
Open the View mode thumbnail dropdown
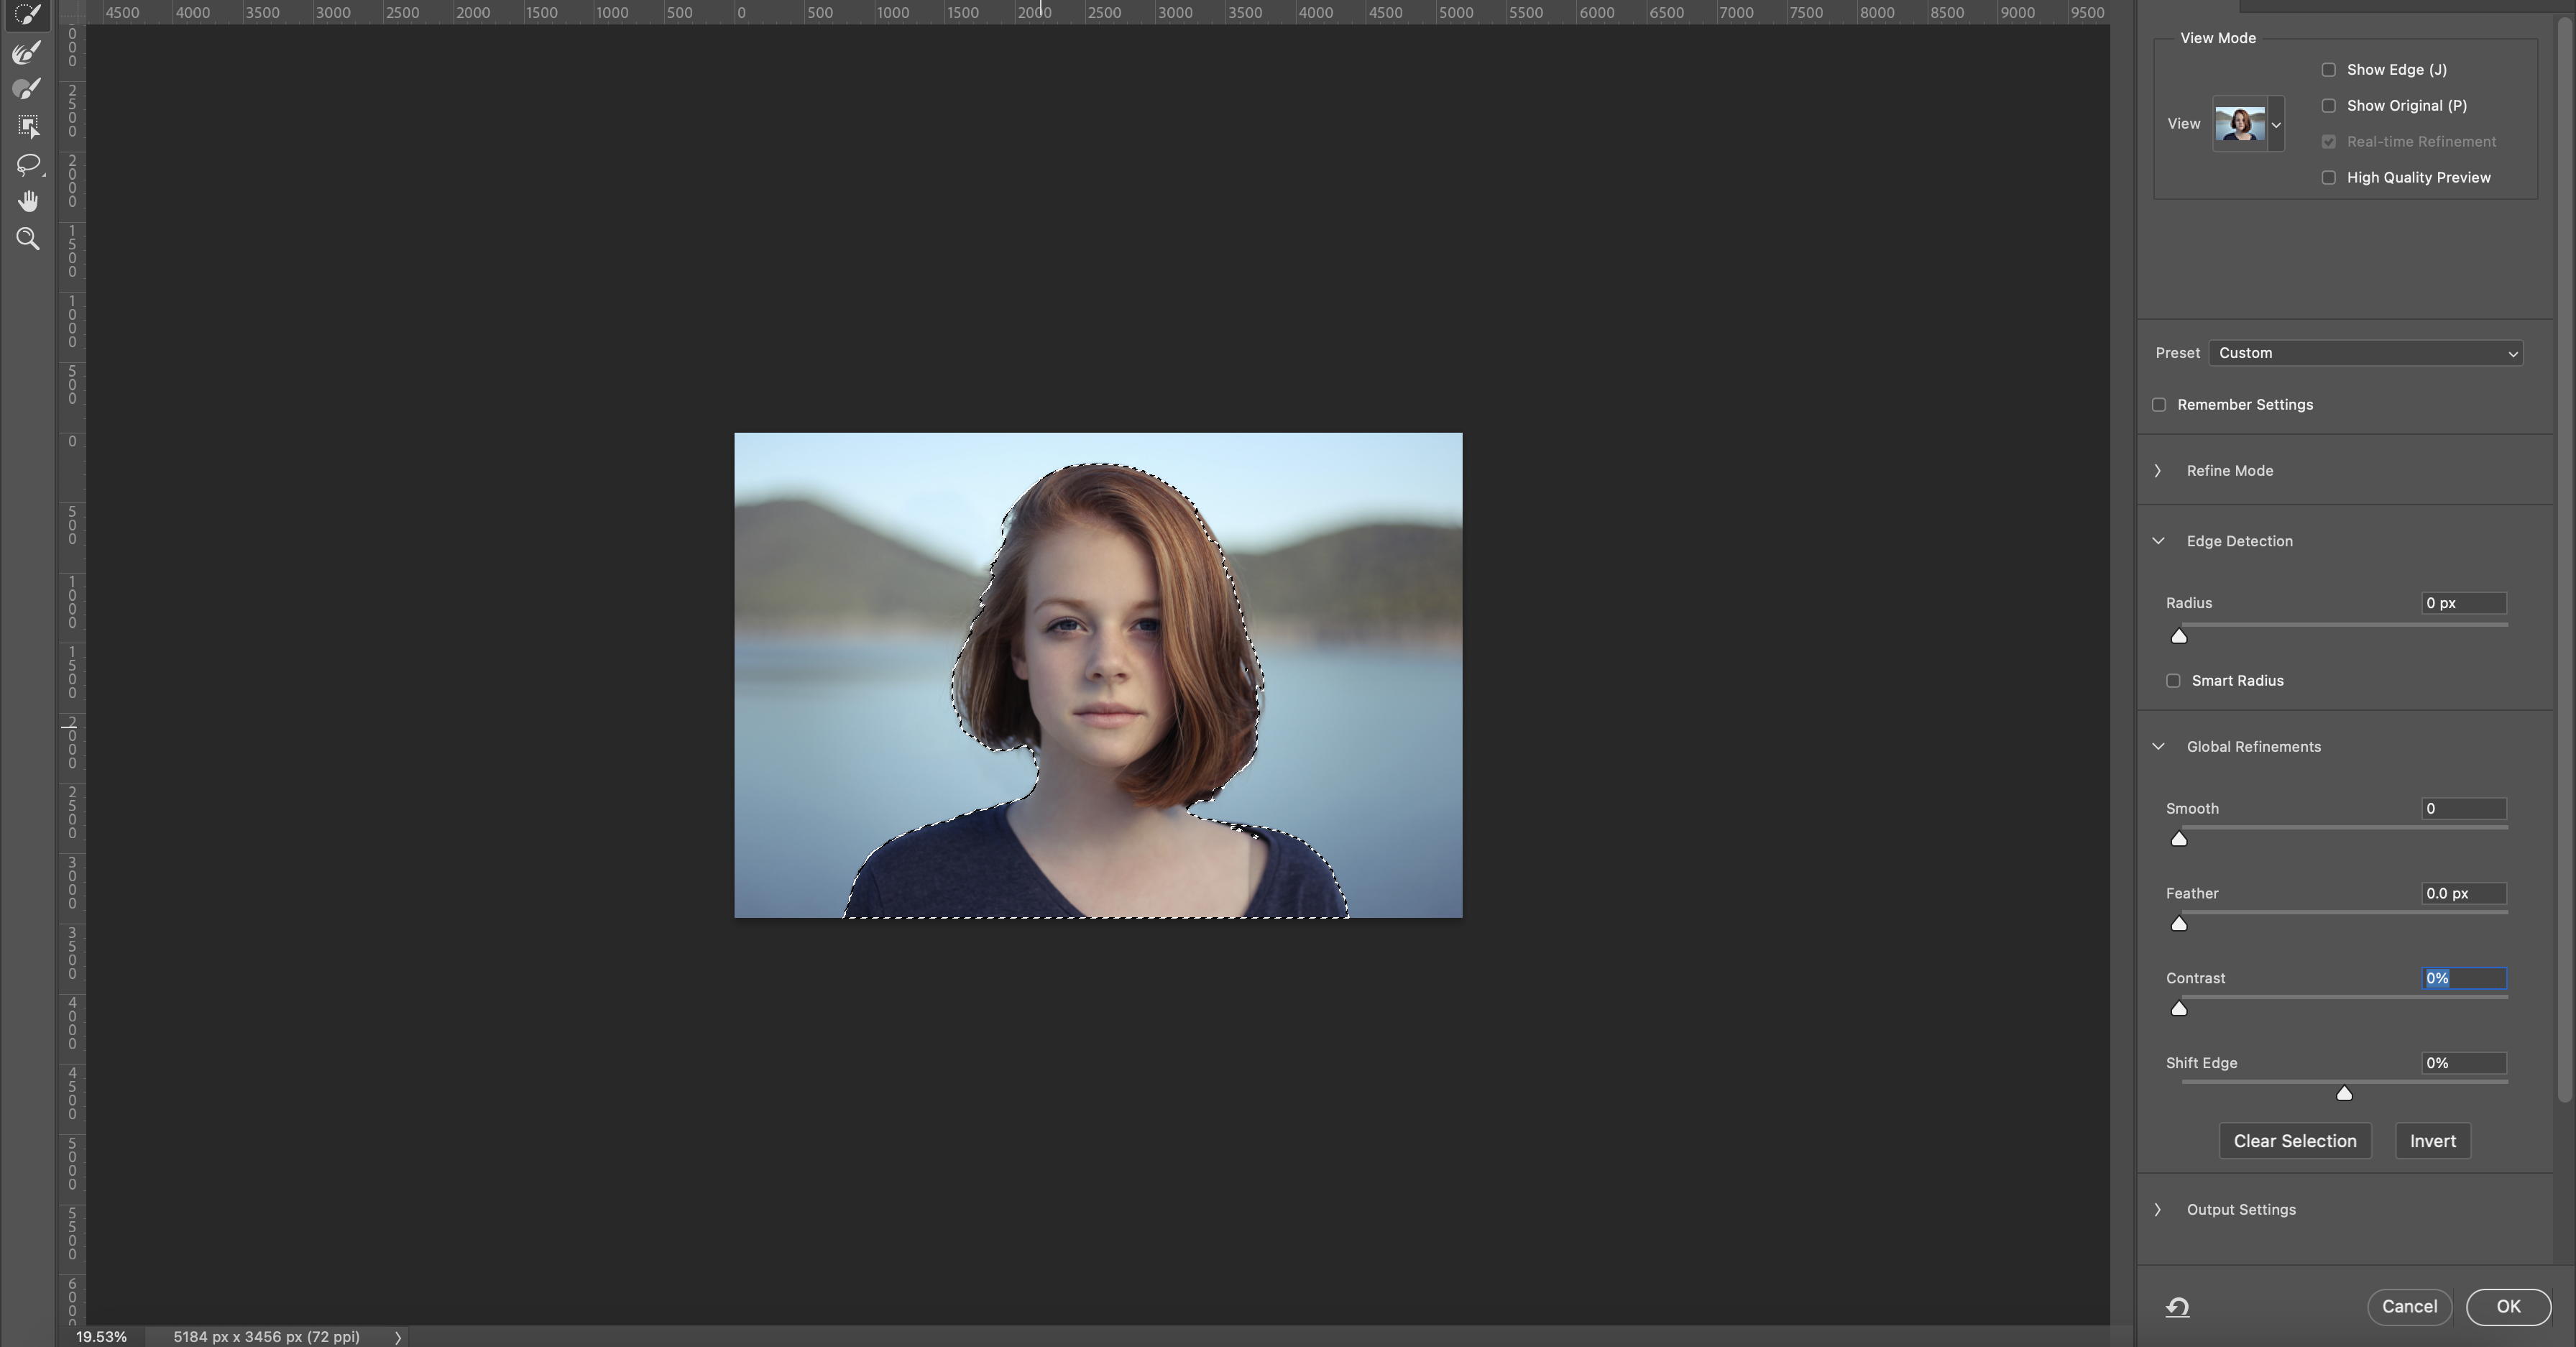(2276, 125)
